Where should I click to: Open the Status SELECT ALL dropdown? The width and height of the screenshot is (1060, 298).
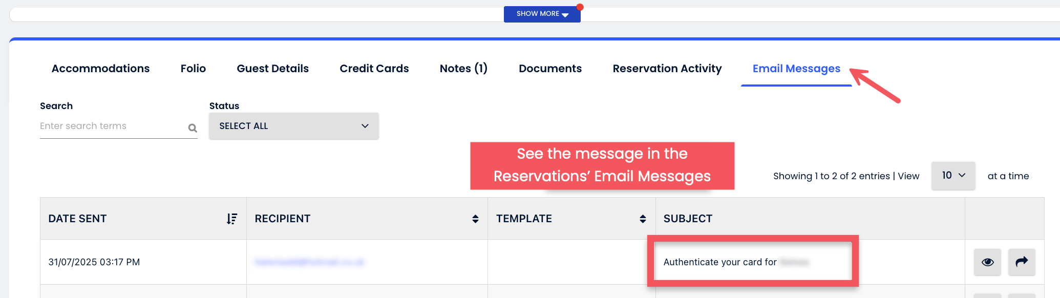tap(294, 126)
